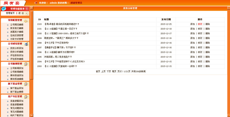Image resolution: width=230 pixels, height=117 pixels.
Task: Select 媒体报道添加 in sidebar
Action: 17,75
